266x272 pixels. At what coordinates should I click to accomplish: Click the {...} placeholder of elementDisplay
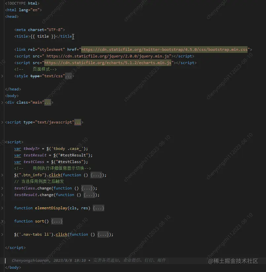pos(98,208)
